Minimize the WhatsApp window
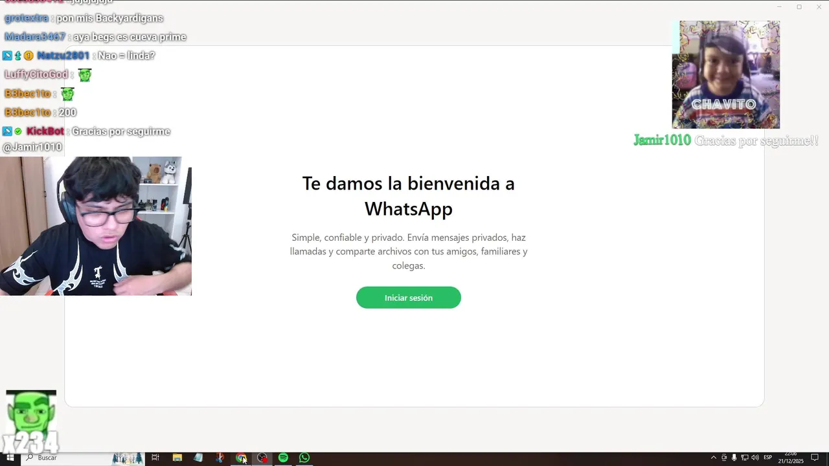Image resolution: width=829 pixels, height=466 pixels. click(779, 7)
